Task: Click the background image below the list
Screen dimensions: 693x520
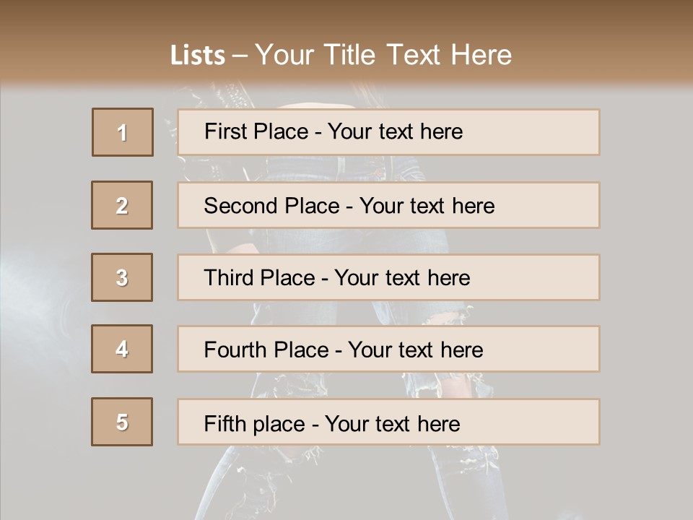Action: 346,484
